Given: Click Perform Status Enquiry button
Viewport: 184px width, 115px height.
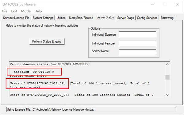Looking at the screenshot, I should (x=47, y=42).
